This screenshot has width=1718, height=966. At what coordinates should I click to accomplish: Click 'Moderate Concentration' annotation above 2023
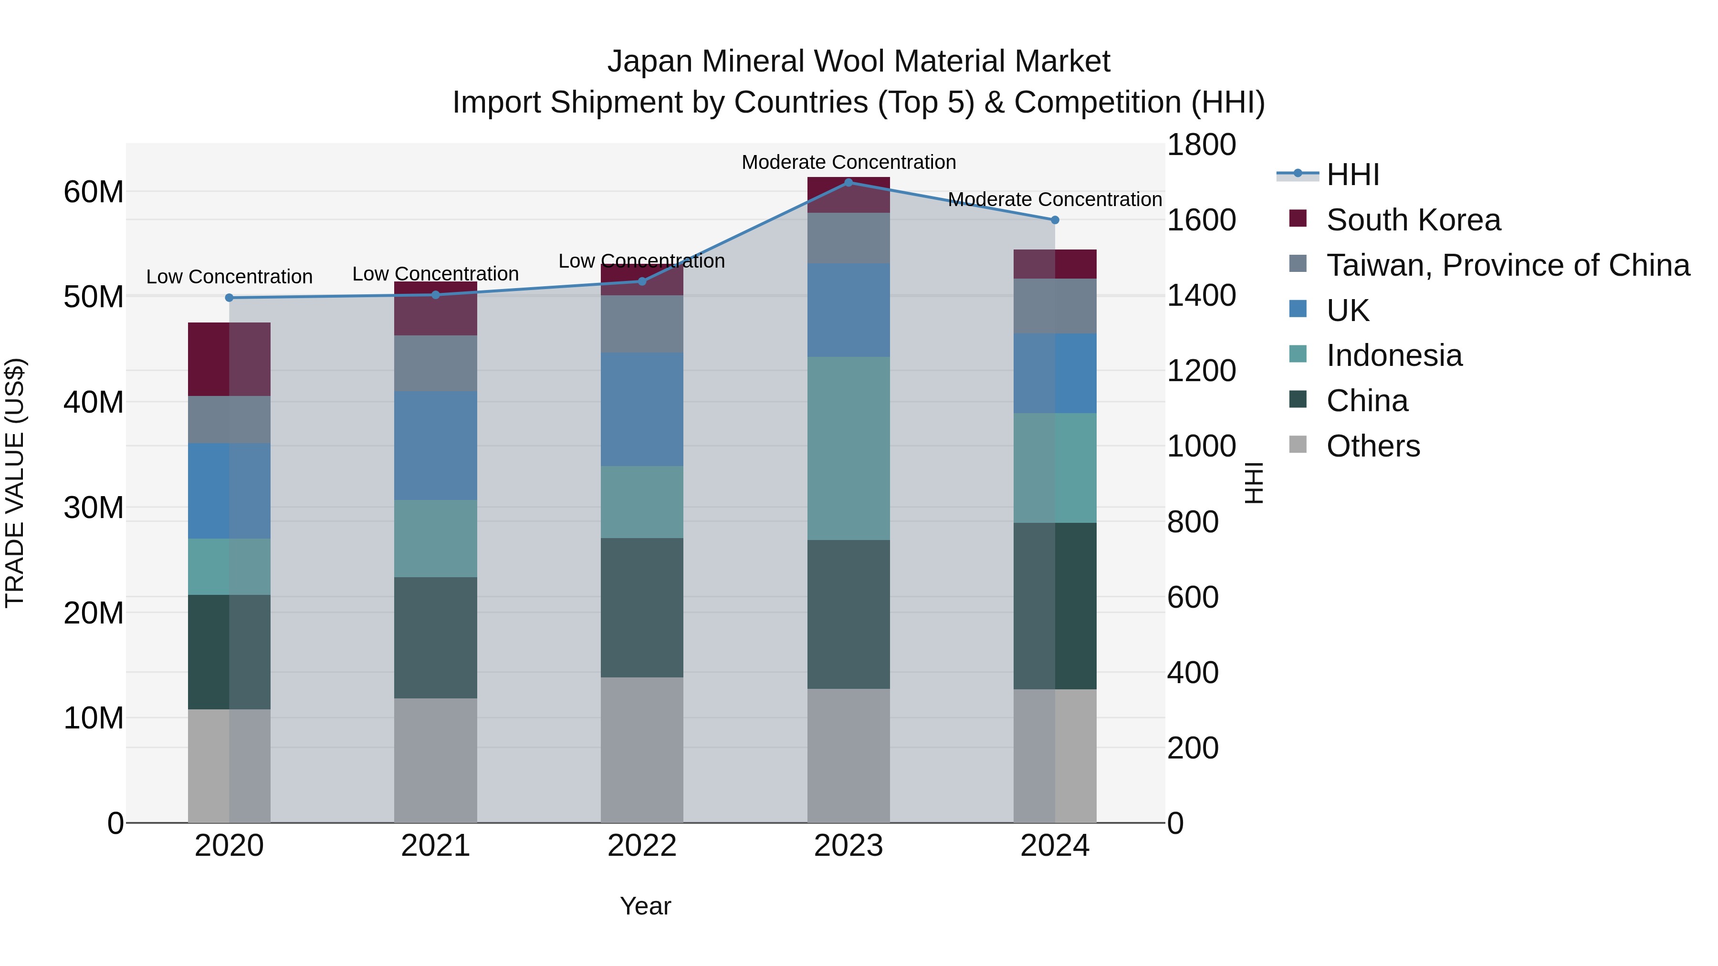pos(849,162)
